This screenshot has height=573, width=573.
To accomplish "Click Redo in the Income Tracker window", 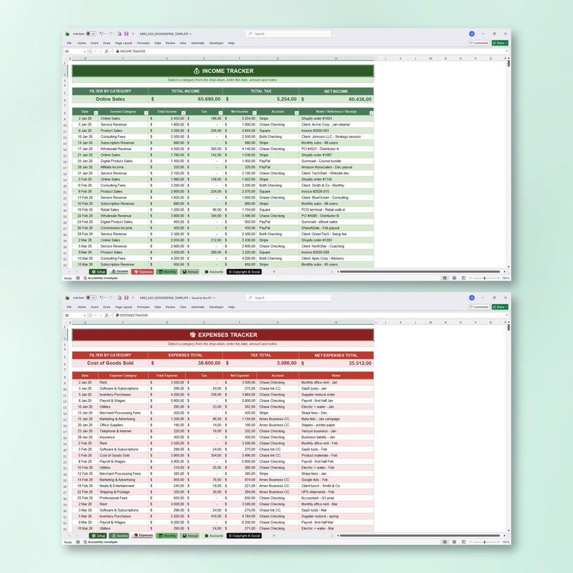I will tap(110, 34).
